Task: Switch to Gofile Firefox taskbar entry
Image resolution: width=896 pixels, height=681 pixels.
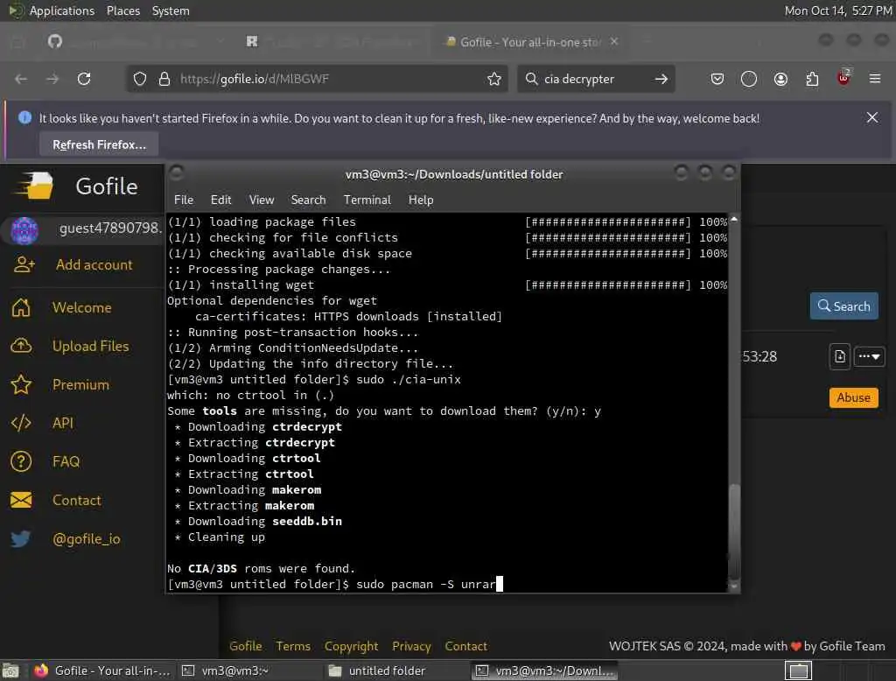Action: [x=101, y=670]
